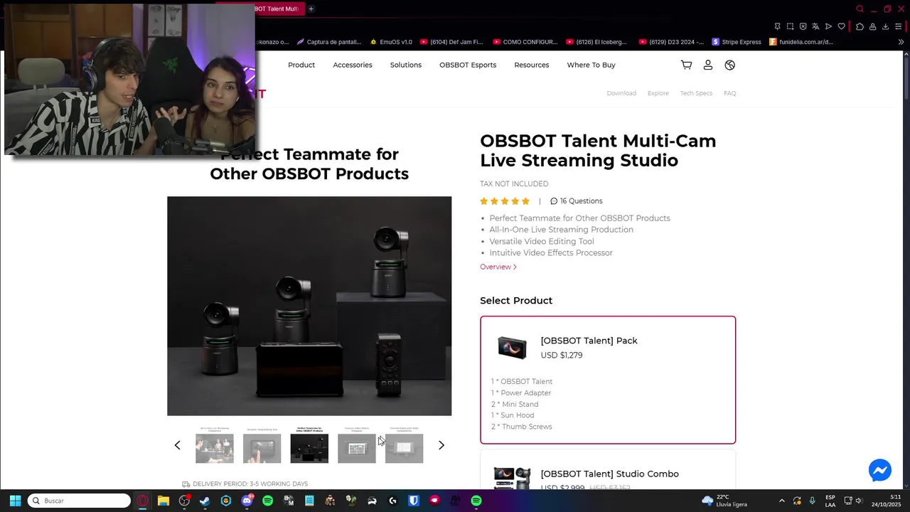This screenshot has height=512, width=910.
Task: Select the [OBSBOT Talent] Pack option
Action: click(608, 380)
